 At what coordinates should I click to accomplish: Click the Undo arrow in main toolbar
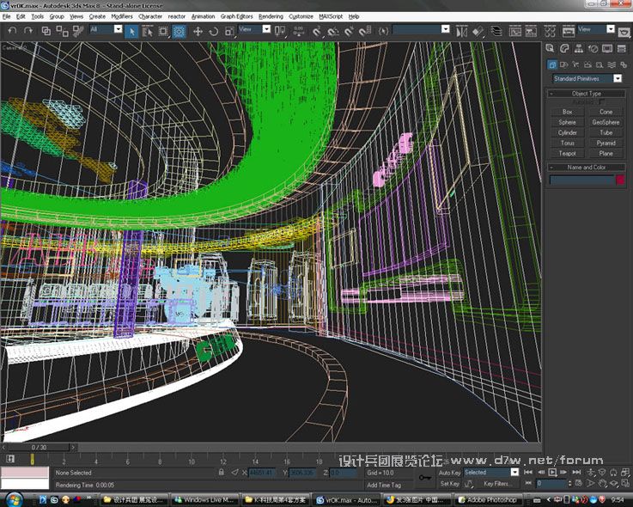coord(12,31)
